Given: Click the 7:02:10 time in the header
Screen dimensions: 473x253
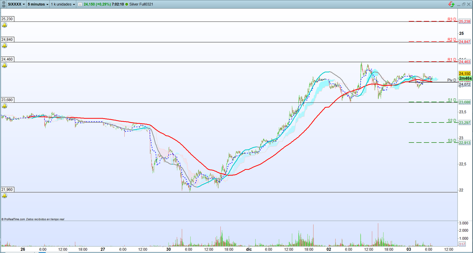Looking at the screenshot, I should pos(118,4).
